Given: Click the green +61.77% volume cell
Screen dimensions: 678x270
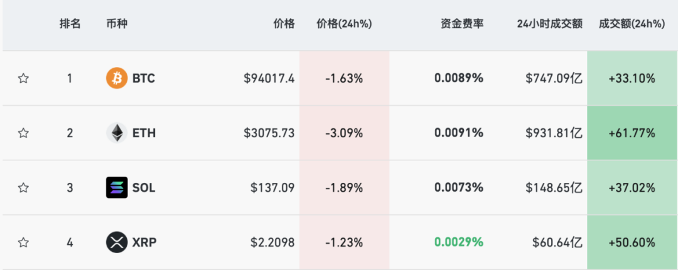Looking at the screenshot, I should pyautogui.click(x=632, y=133).
